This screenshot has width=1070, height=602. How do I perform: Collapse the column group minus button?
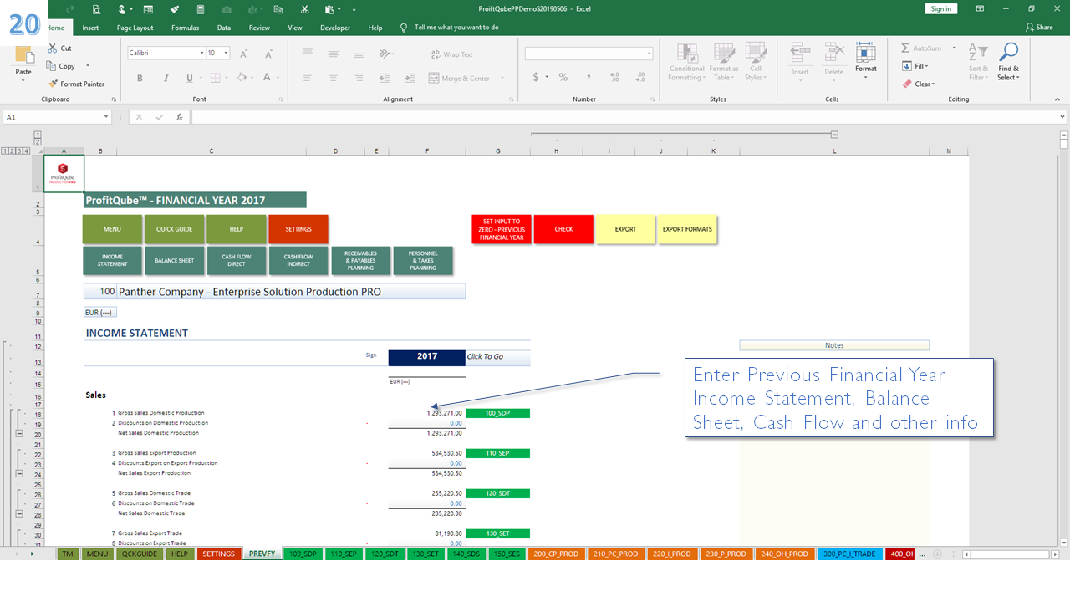[x=834, y=135]
